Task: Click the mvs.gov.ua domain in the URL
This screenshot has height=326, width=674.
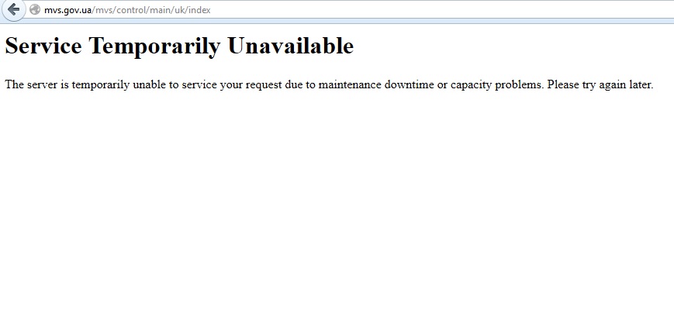Action: click(68, 10)
